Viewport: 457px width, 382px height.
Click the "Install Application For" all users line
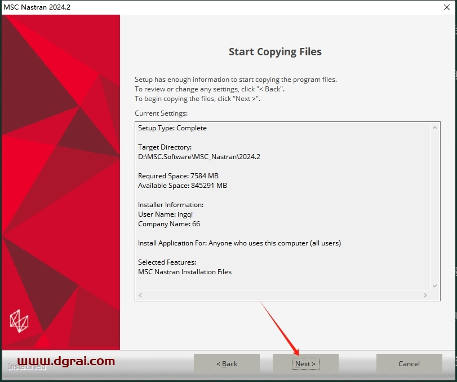pyautogui.click(x=239, y=243)
